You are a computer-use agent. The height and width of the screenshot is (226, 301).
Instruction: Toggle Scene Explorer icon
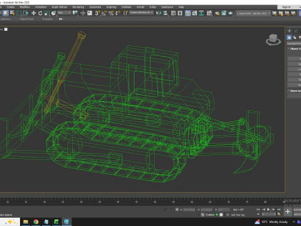[x=173, y=13]
